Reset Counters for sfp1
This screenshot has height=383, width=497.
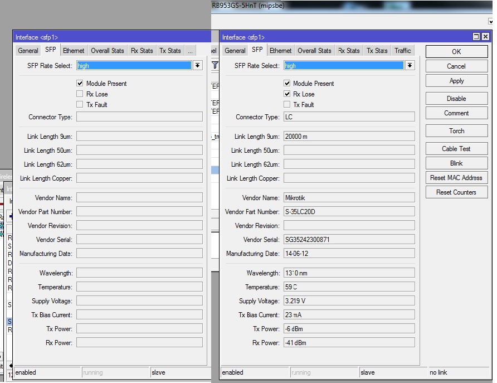tap(456, 192)
